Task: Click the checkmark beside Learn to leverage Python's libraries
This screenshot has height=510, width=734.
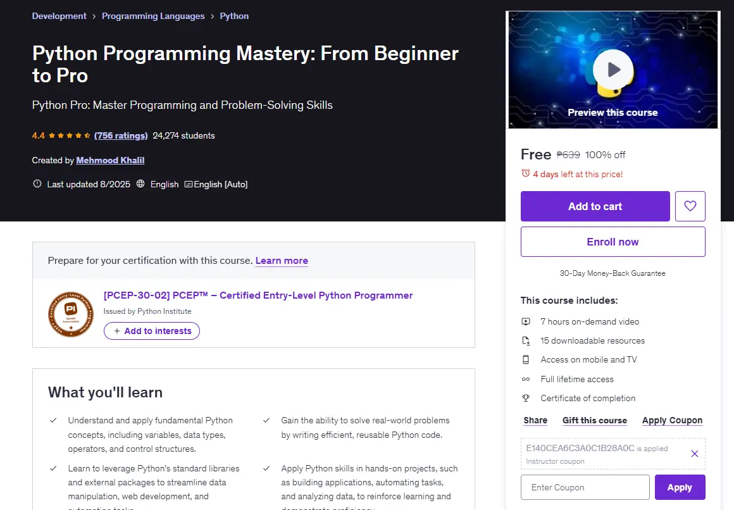Action: (53, 468)
